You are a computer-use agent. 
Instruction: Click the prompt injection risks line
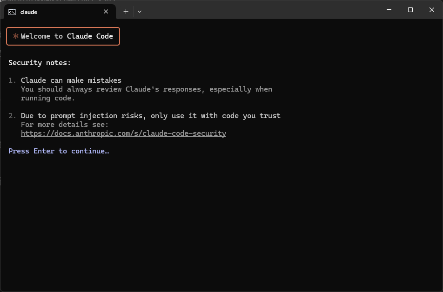151,116
